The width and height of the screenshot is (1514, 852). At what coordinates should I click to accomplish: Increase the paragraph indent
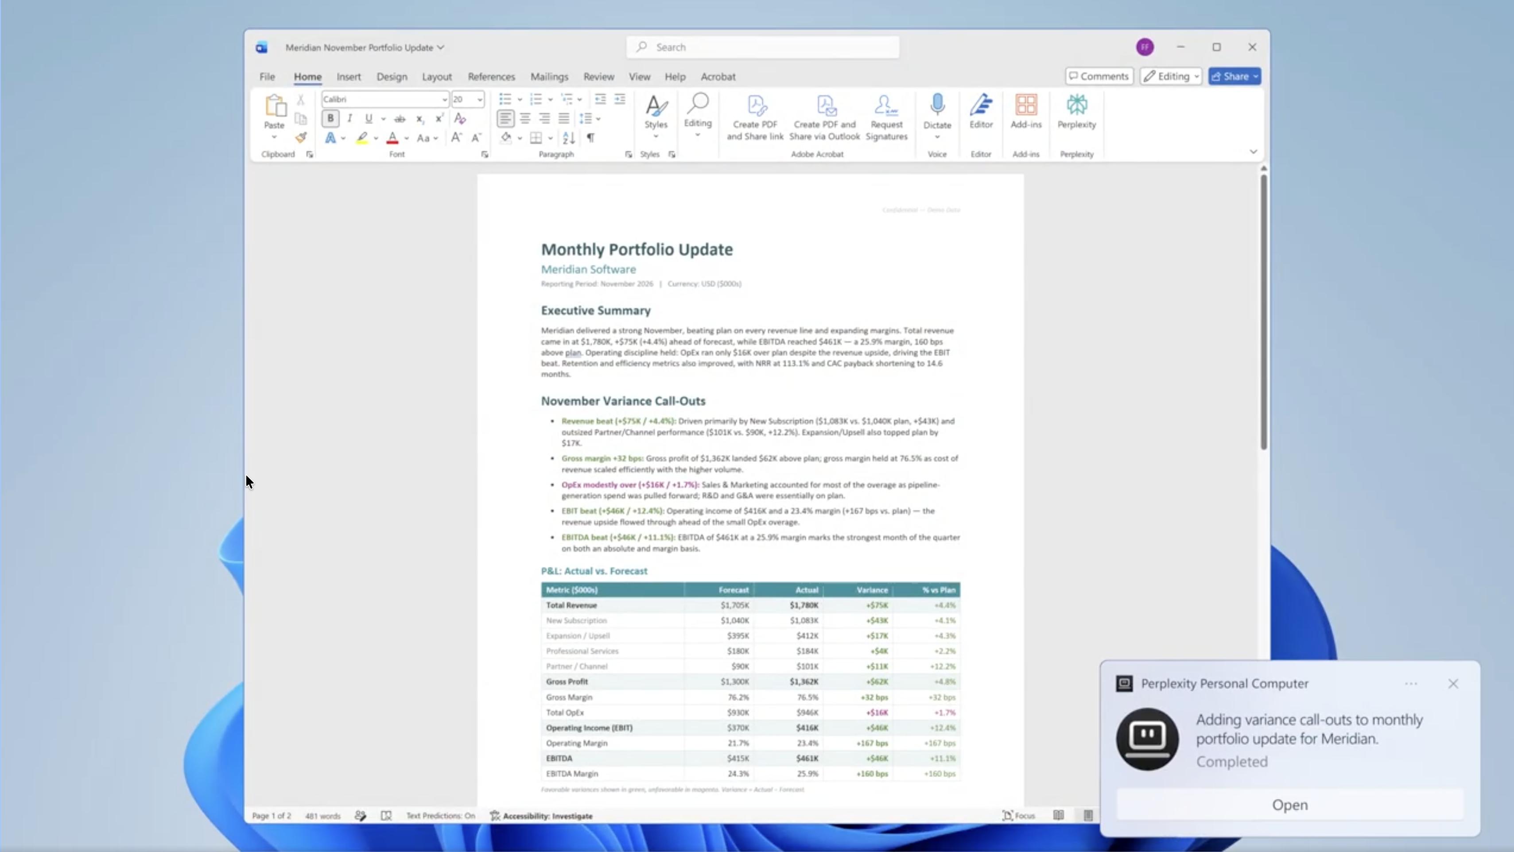[620, 99]
